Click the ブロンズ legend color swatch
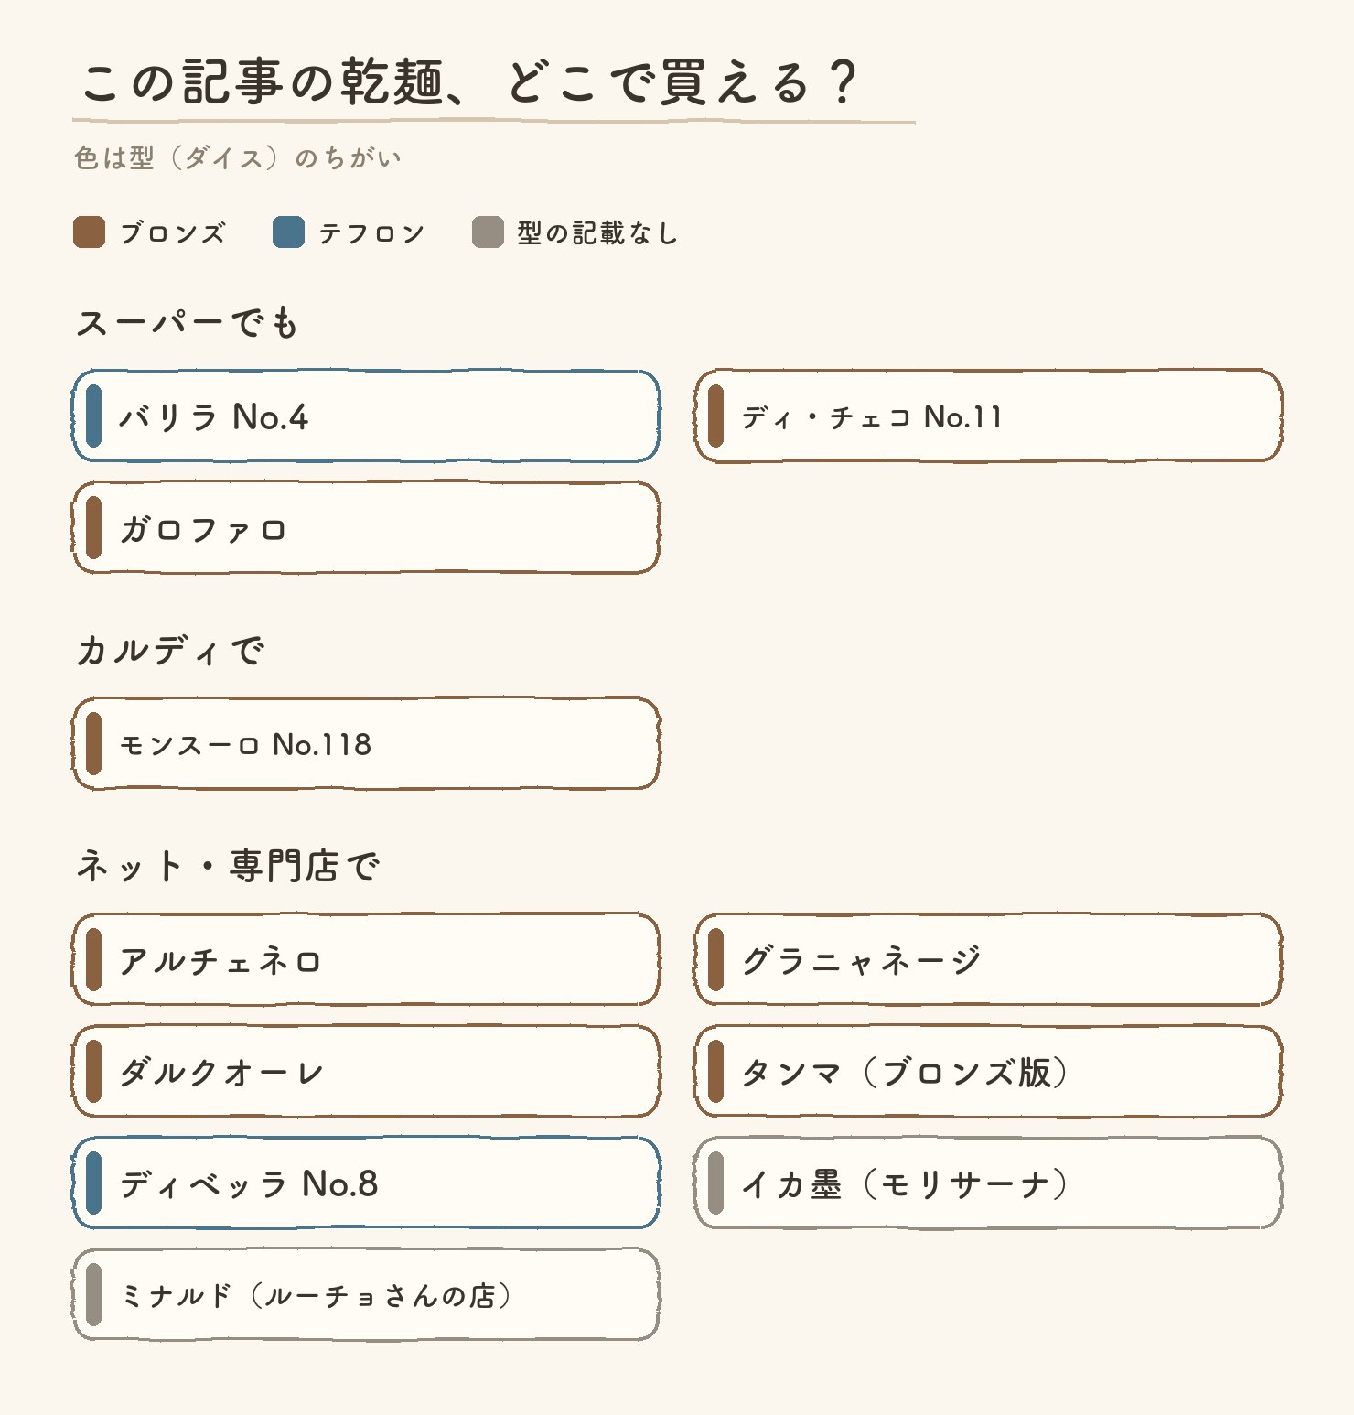Screen dimensions: 1354x1415 click(89, 232)
